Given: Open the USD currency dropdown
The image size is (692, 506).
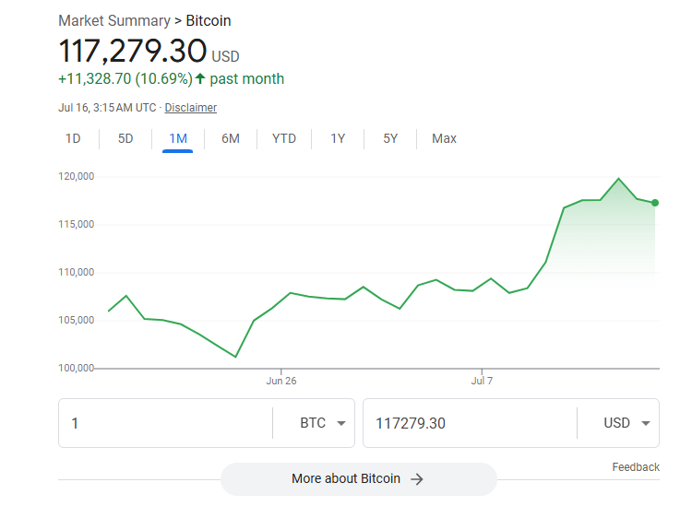Looking at the screenshot, I should 626,423.
